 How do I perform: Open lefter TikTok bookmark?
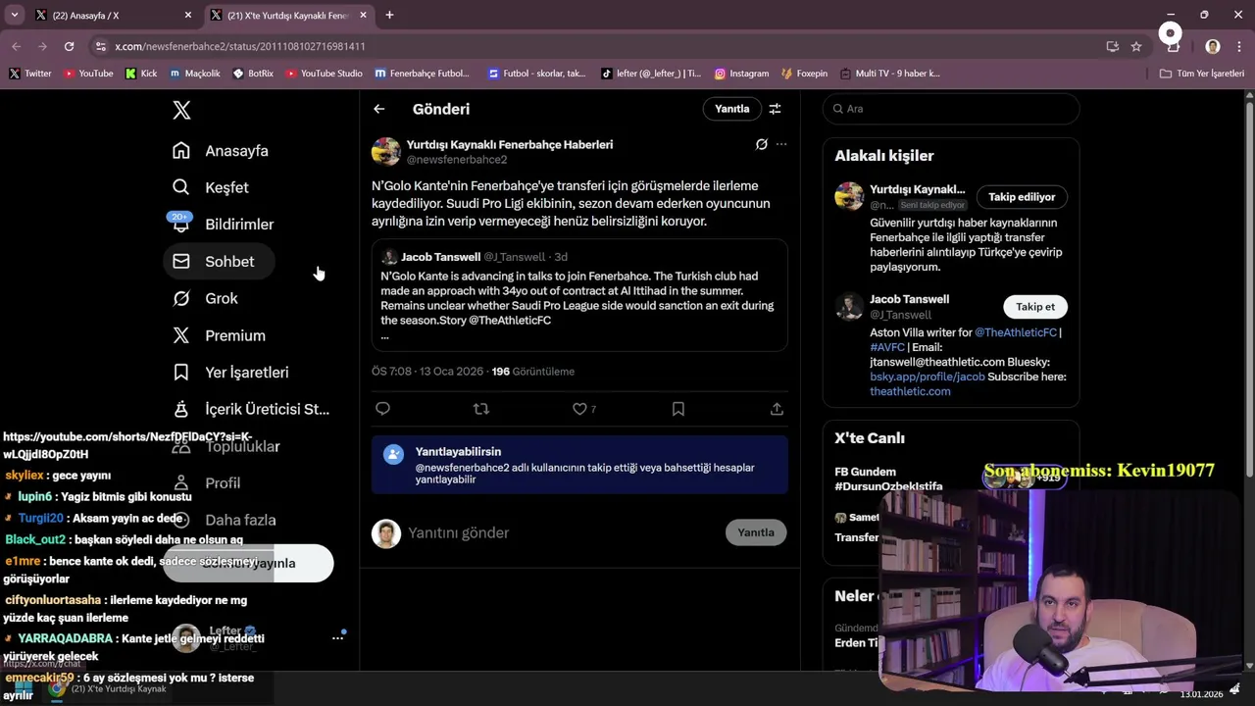click(x=650, y=74)
